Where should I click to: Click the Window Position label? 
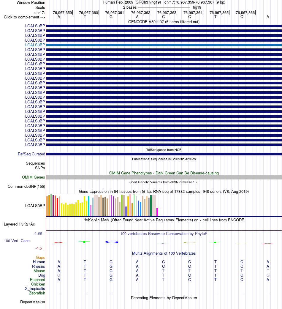[x=31, y=3]
